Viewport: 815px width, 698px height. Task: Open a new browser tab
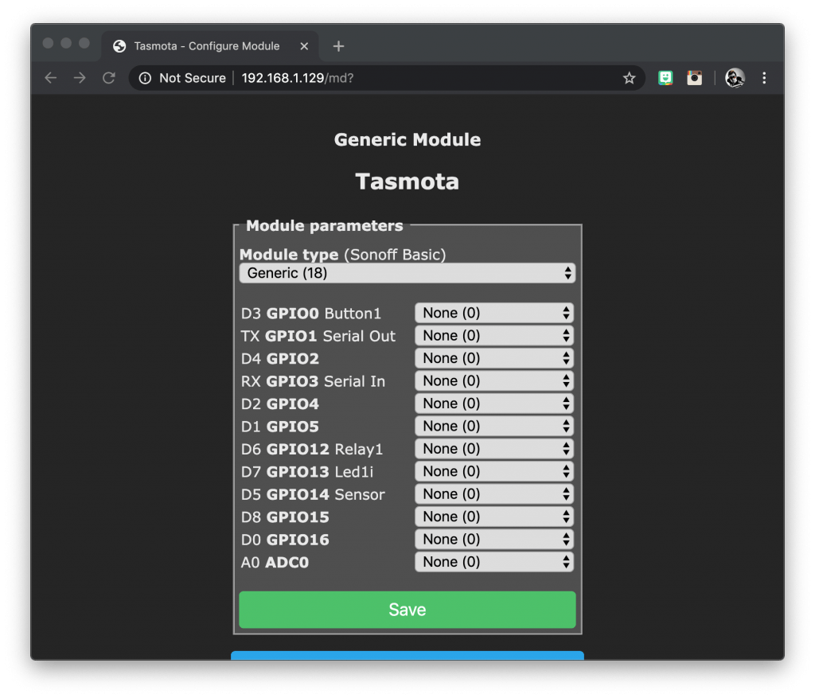point(338,46)
